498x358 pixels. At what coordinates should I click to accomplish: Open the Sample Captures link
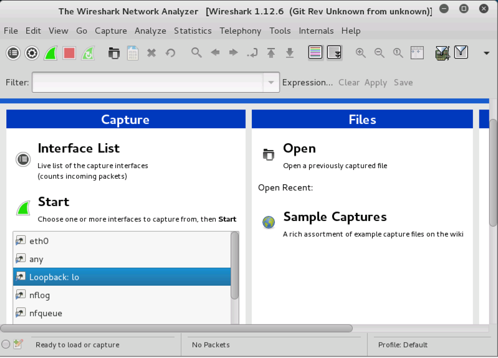pyautogui.click(x=335, y=217)
